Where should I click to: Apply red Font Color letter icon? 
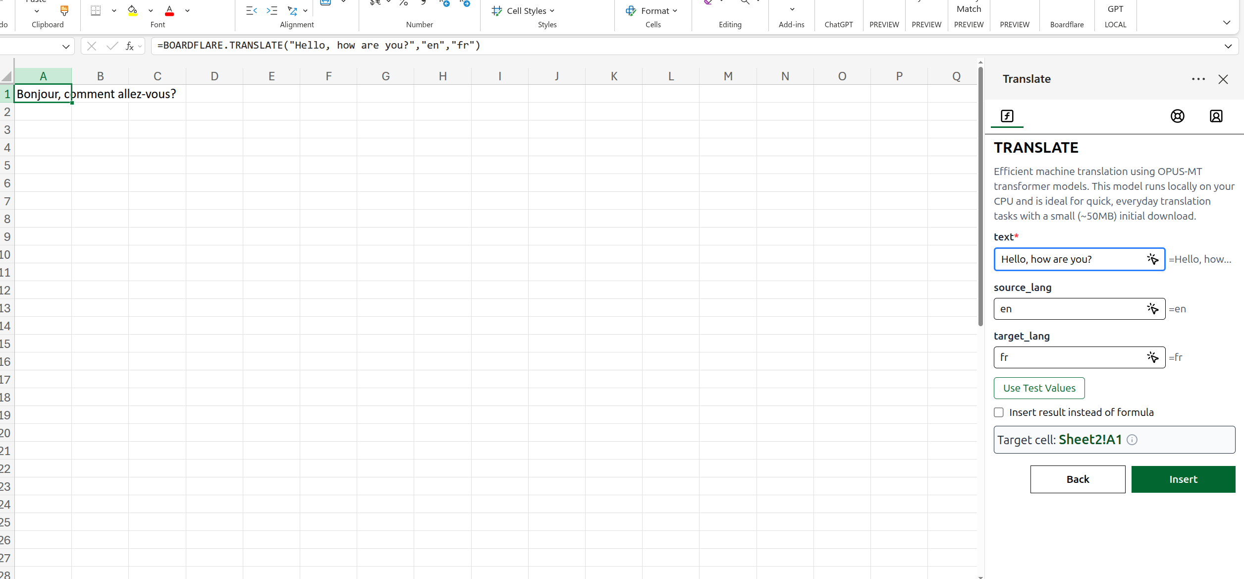pyautogui.click(x=169, y=10)
